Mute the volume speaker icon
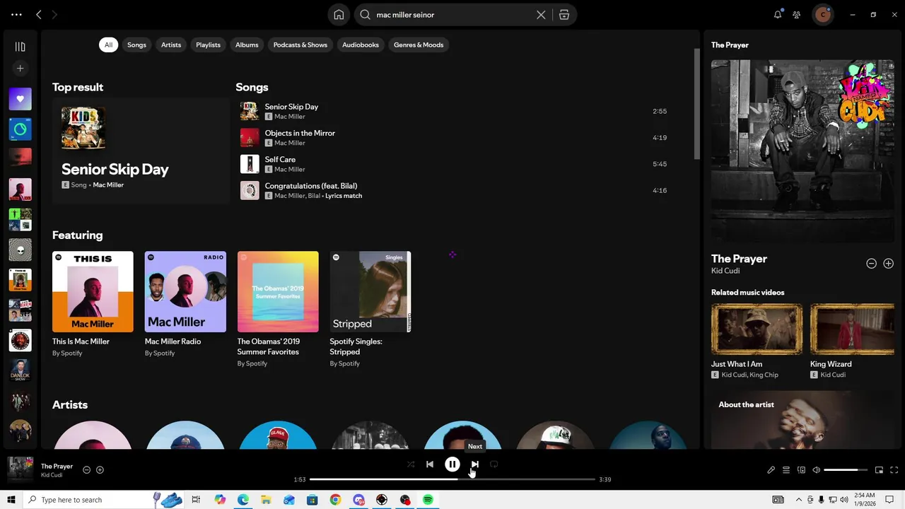Viewport: 905px width, 509px height. click(817, 470)
